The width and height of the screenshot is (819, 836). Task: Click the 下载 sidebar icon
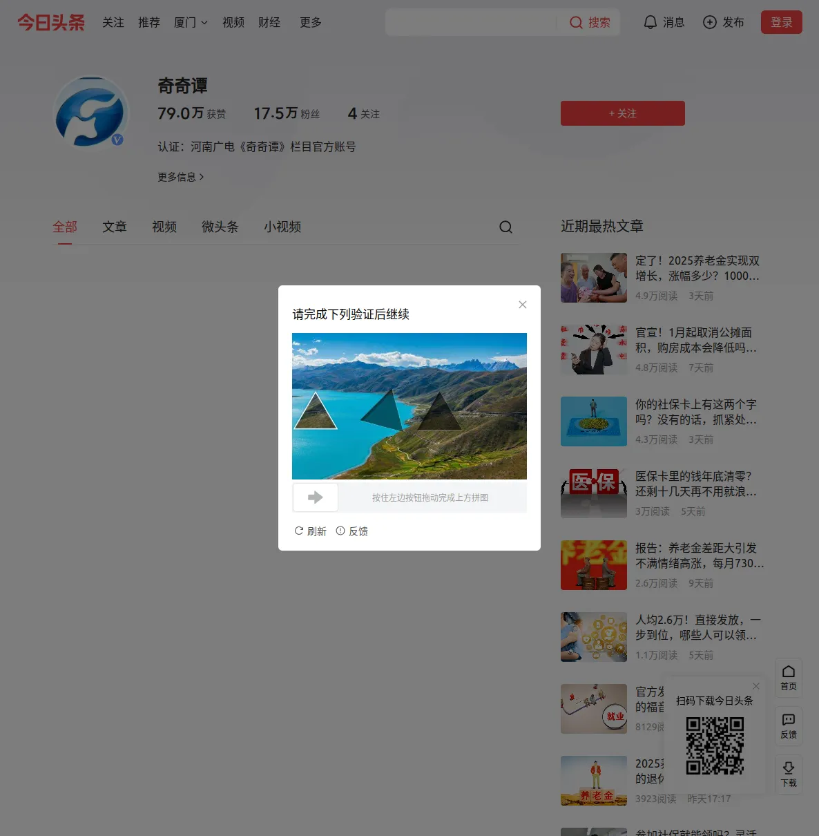(x=789, y=774)
